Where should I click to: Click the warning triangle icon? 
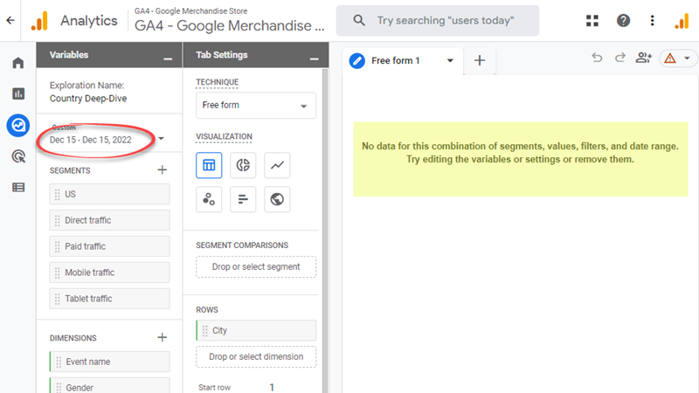pos(670,59)
